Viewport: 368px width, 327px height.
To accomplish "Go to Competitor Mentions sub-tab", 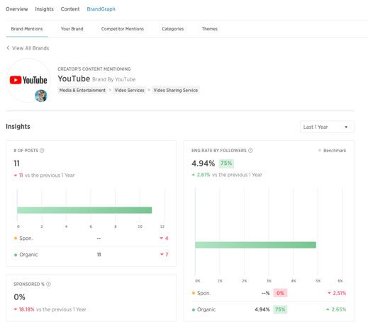I will tap(123, 29).
